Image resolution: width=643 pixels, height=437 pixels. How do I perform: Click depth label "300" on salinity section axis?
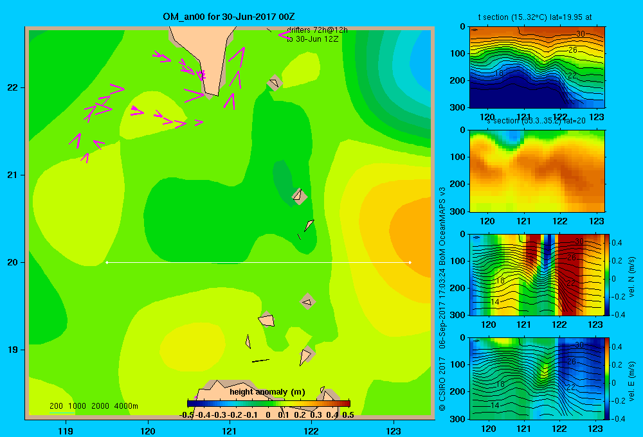[458, 211]
